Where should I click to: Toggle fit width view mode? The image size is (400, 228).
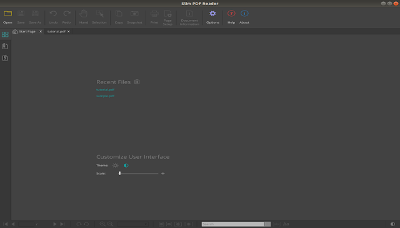[169, 224]
